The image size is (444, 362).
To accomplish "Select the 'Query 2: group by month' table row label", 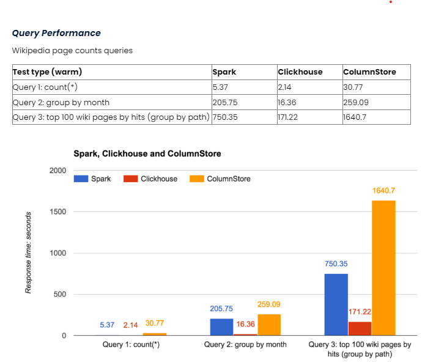I will [x=61, y=103].
